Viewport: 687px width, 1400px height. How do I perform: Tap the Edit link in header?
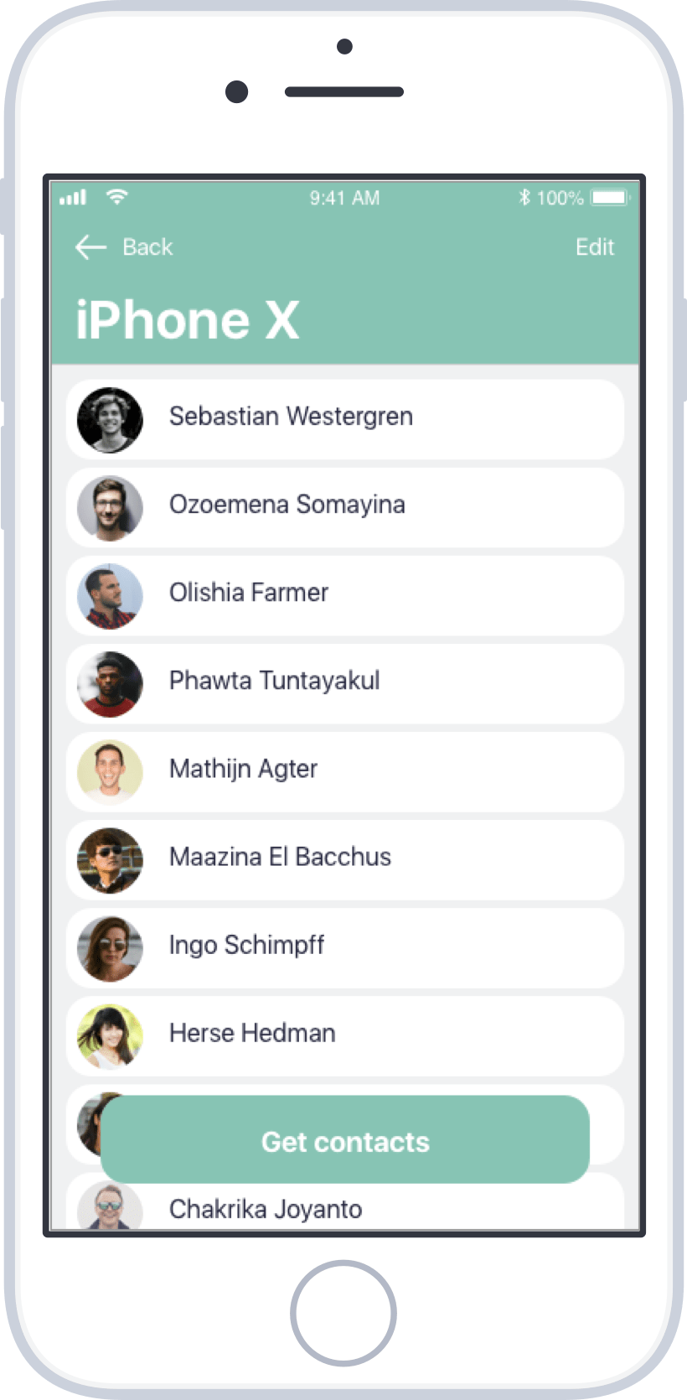click(595, 247)
